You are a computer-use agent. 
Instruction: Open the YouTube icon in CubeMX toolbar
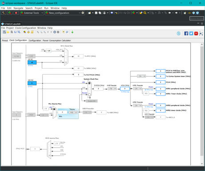pos(196,33)
